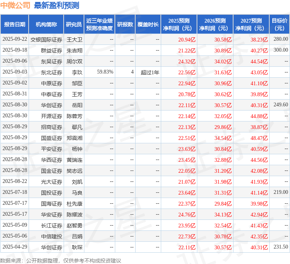Click analyst name 朱吉翔
290x264 pixels.
pos(74,51)
